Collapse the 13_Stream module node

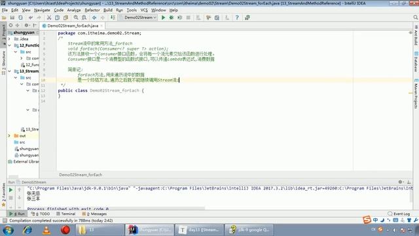(x=10, y=71)
